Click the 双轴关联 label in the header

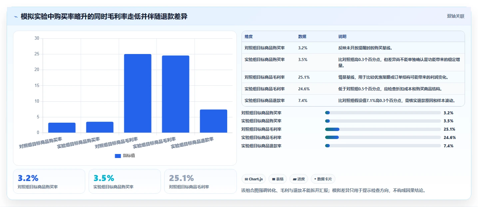(455, 16)
